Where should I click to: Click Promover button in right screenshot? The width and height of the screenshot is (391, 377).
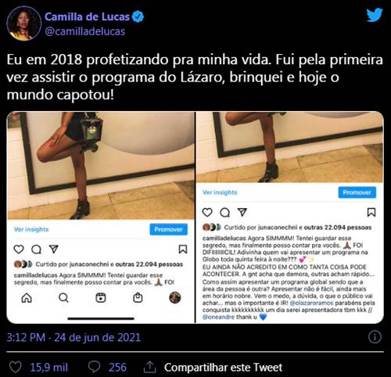[357, 192]
